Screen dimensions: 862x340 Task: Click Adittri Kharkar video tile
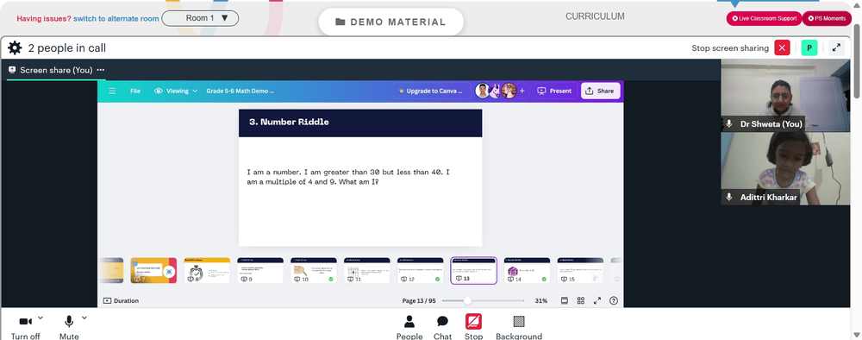tap(785, 168)
